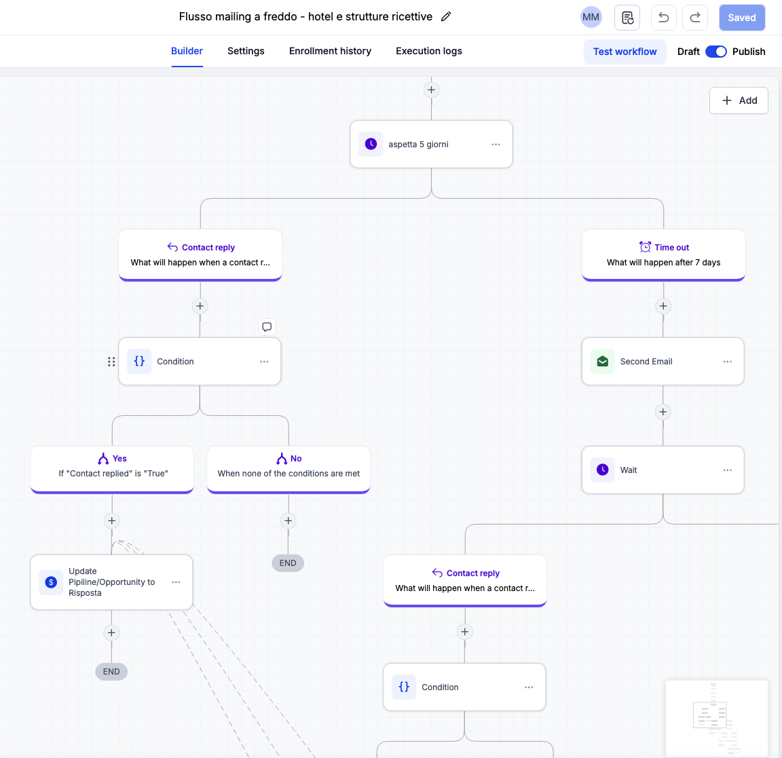Click the dollar icon on Update Pipeline node

coord(51,582)
